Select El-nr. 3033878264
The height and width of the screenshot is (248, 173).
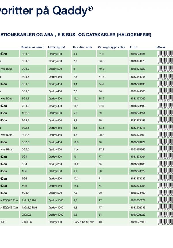point(138,157)
